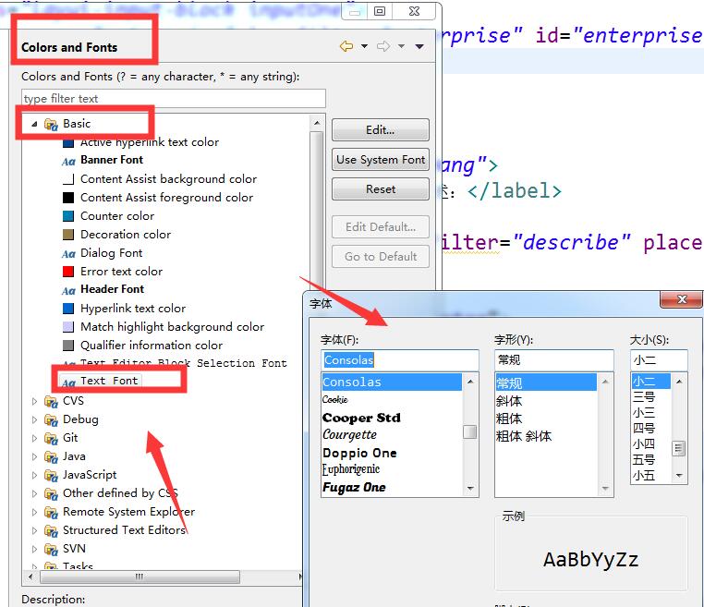The image size is (704, 607).
Task: Choose Cooper Std in font list
Action: click(x=361, y=418)
